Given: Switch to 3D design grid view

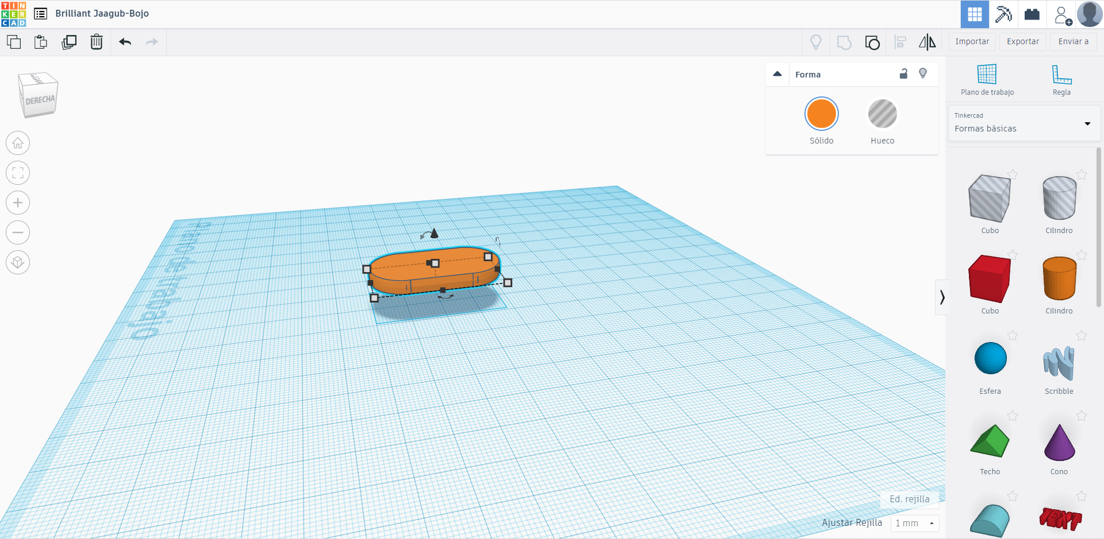Looking at the screenshot, I should [975, 14].
